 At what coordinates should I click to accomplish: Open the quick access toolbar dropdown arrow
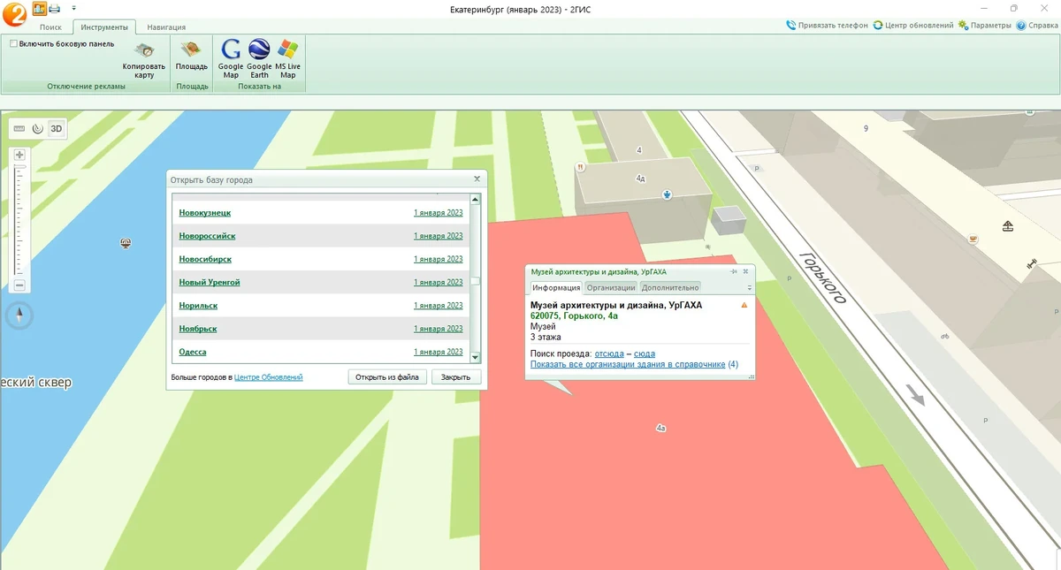73,8
